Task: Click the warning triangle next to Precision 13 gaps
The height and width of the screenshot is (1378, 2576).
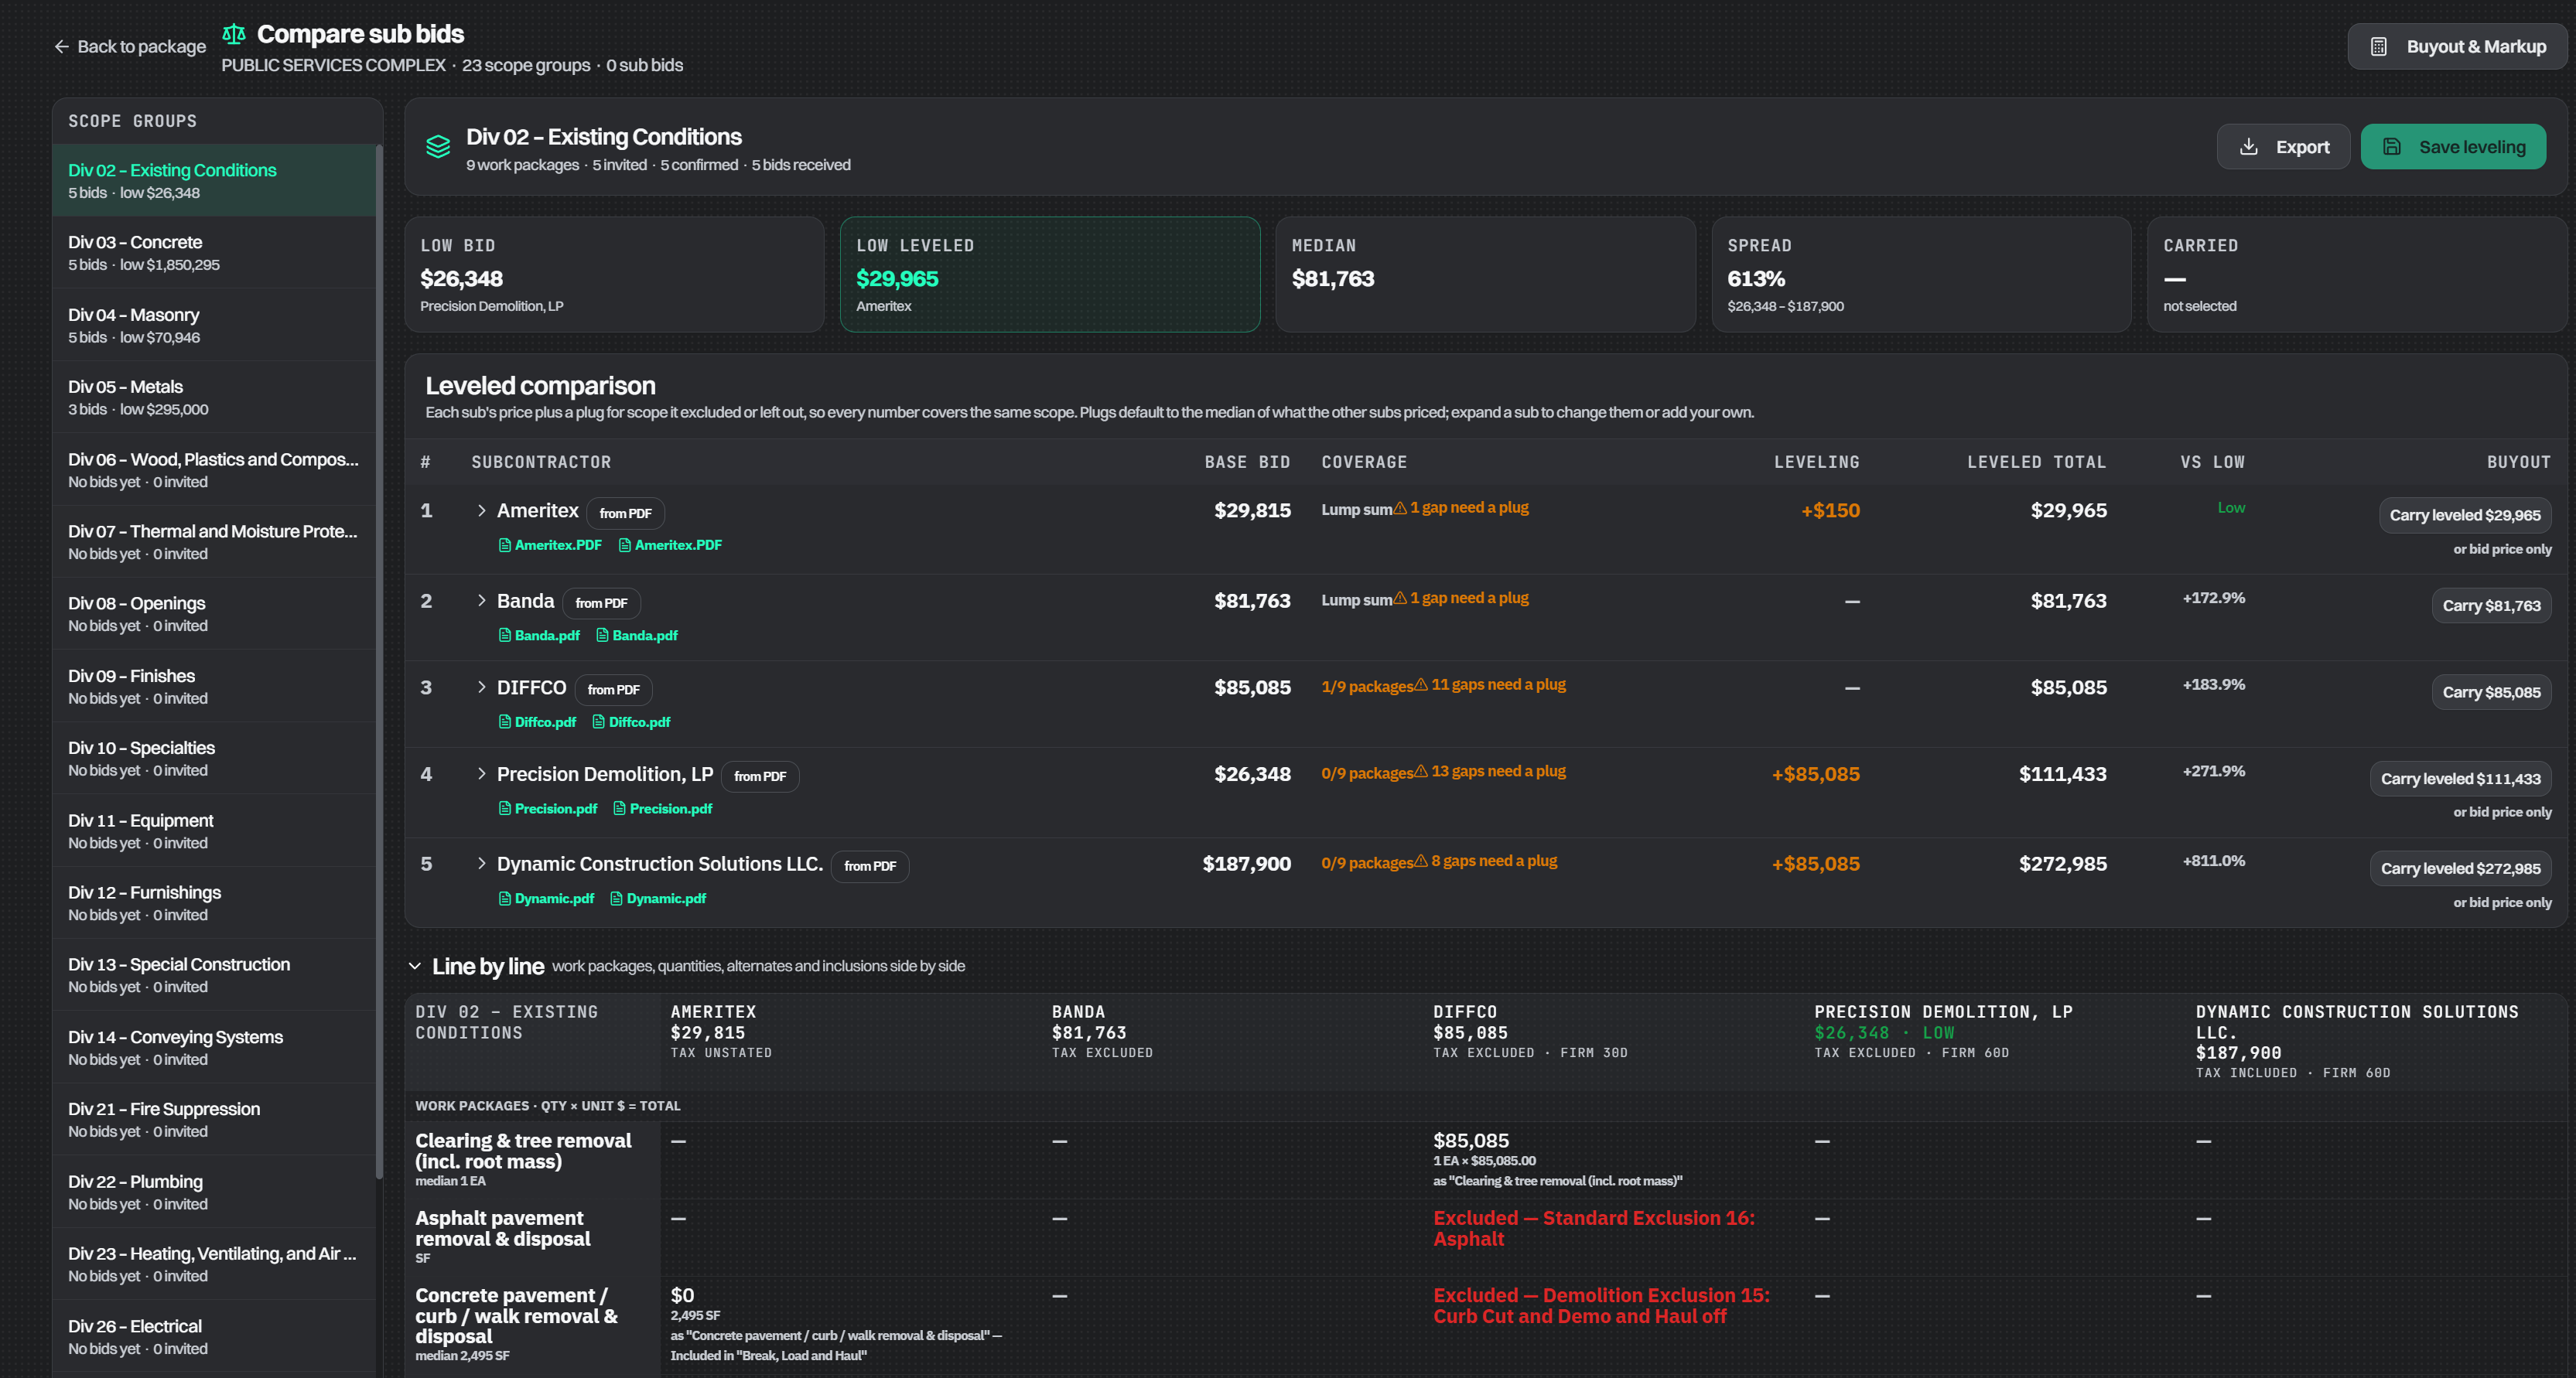Action: (1421, 772)
